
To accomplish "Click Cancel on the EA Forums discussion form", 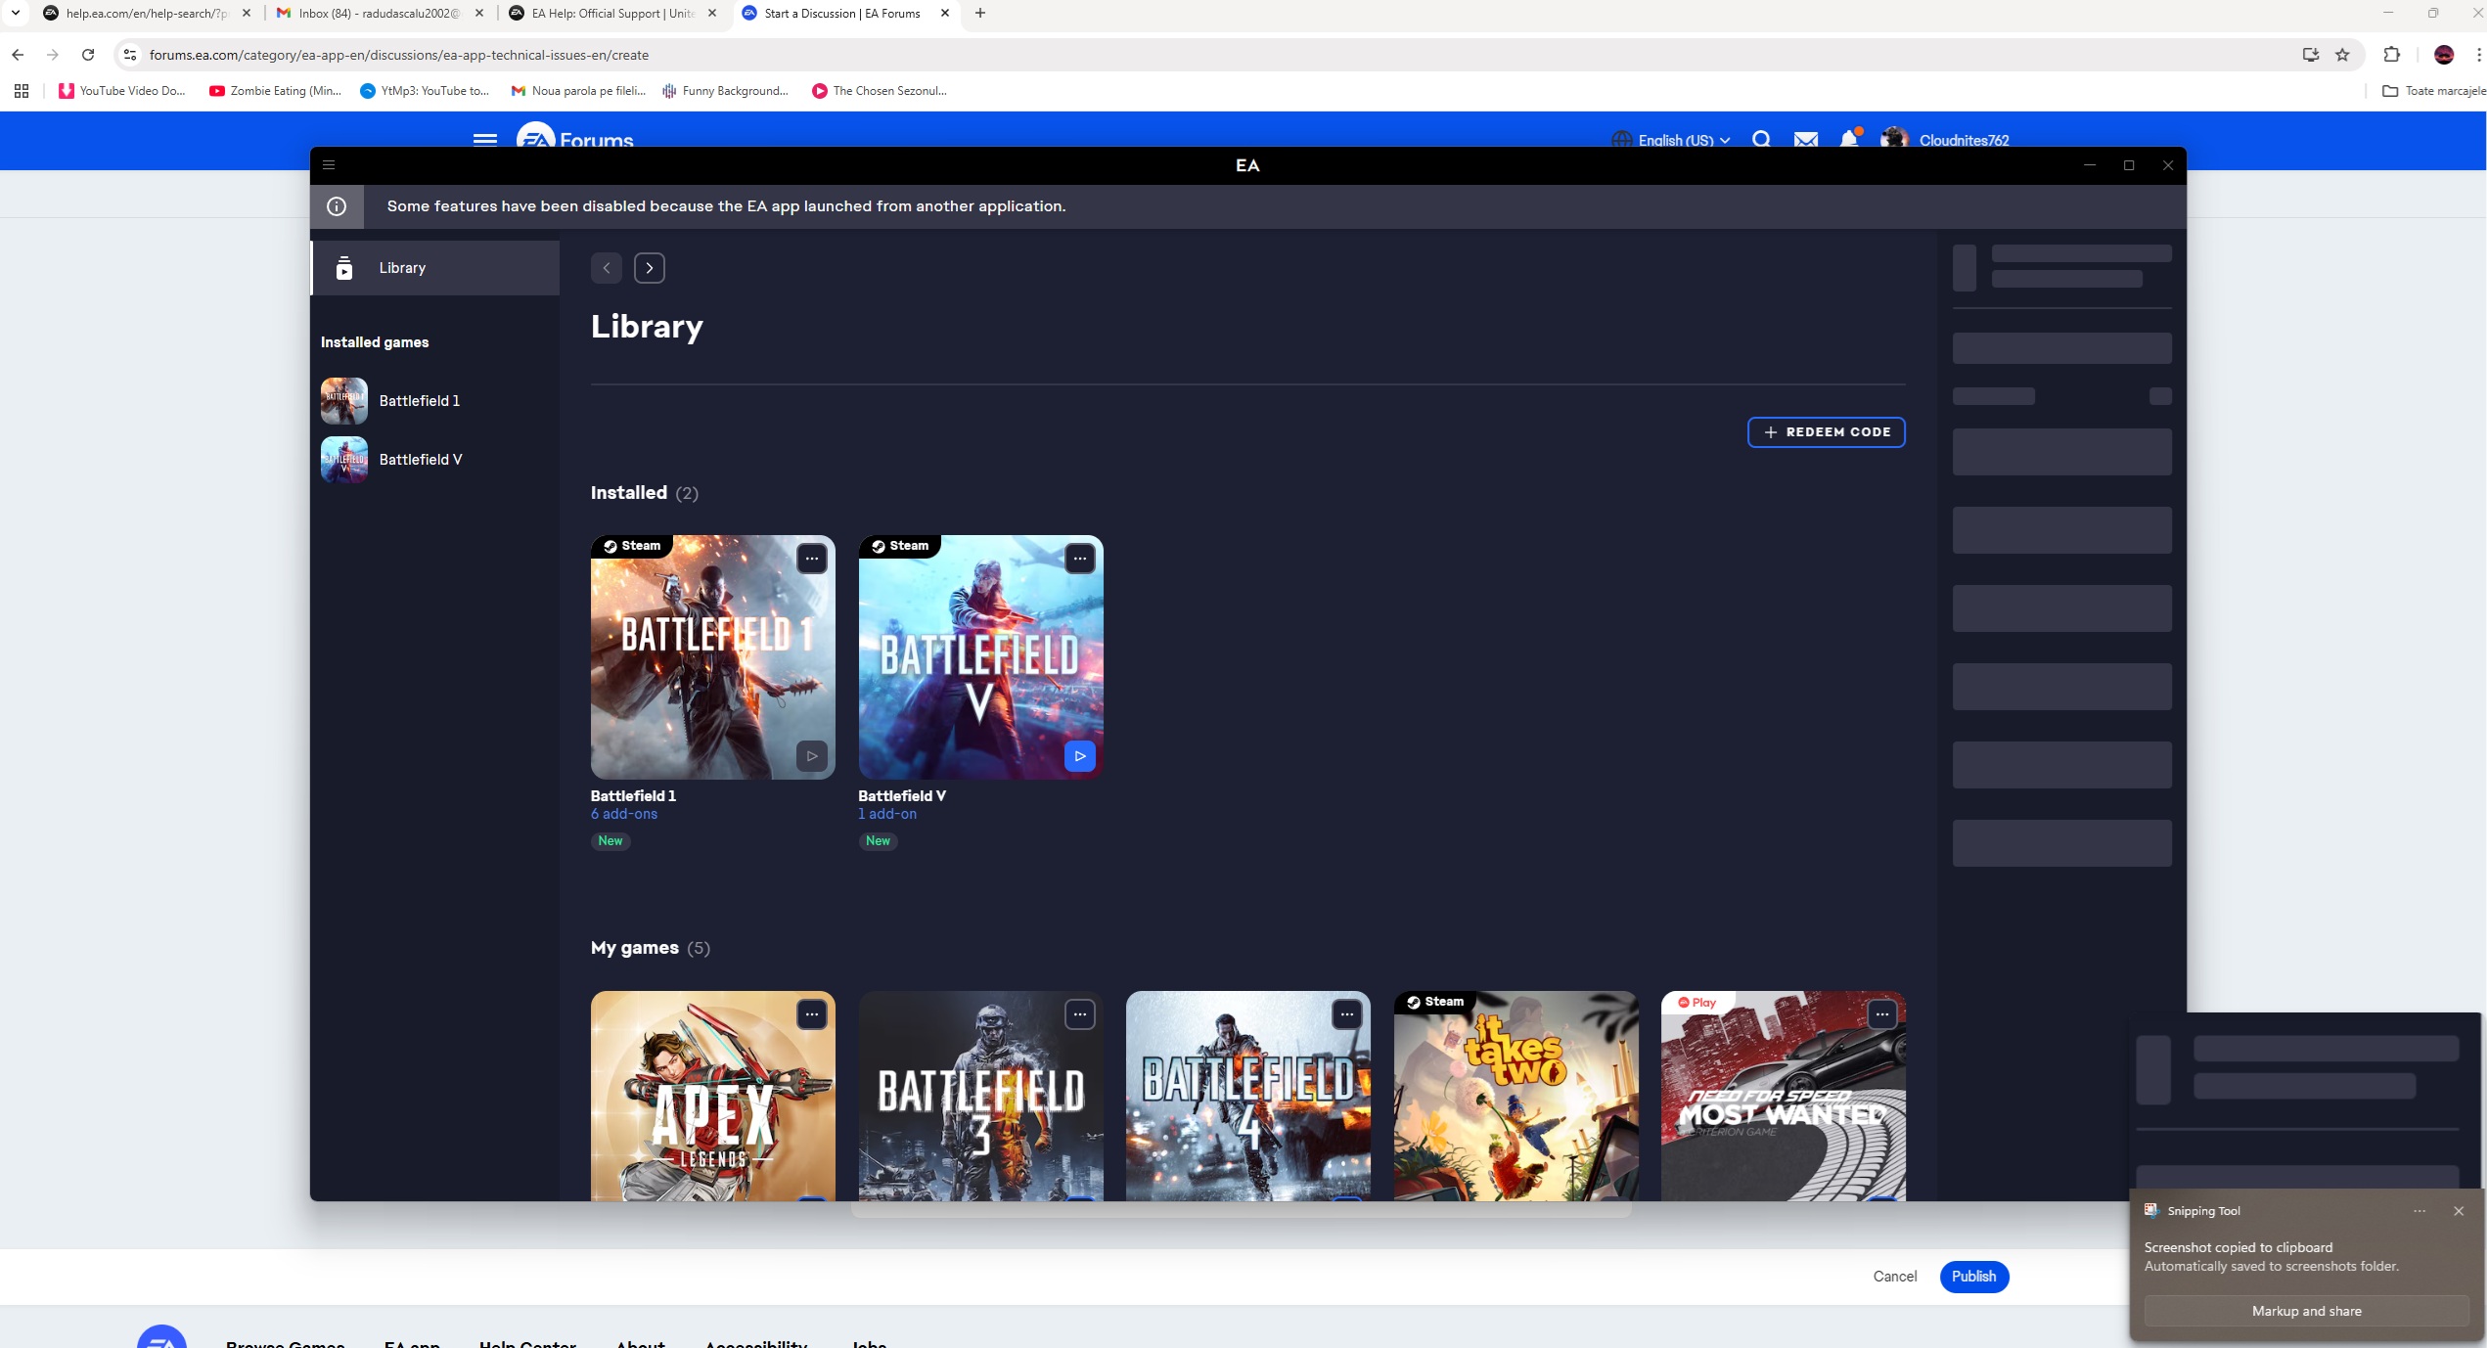I will [x=1895, y=1277].
